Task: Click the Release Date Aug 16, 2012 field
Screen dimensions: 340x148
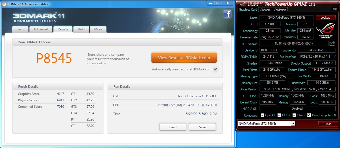Action: pyautogui.click(x=270, y=37)
